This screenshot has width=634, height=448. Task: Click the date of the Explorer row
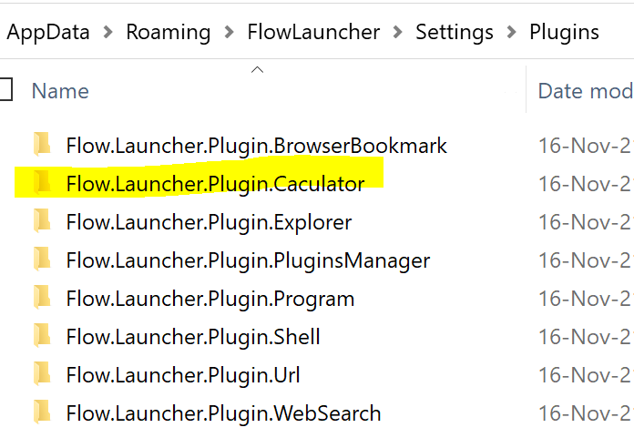pyautogui.click(x=586, y=222)
